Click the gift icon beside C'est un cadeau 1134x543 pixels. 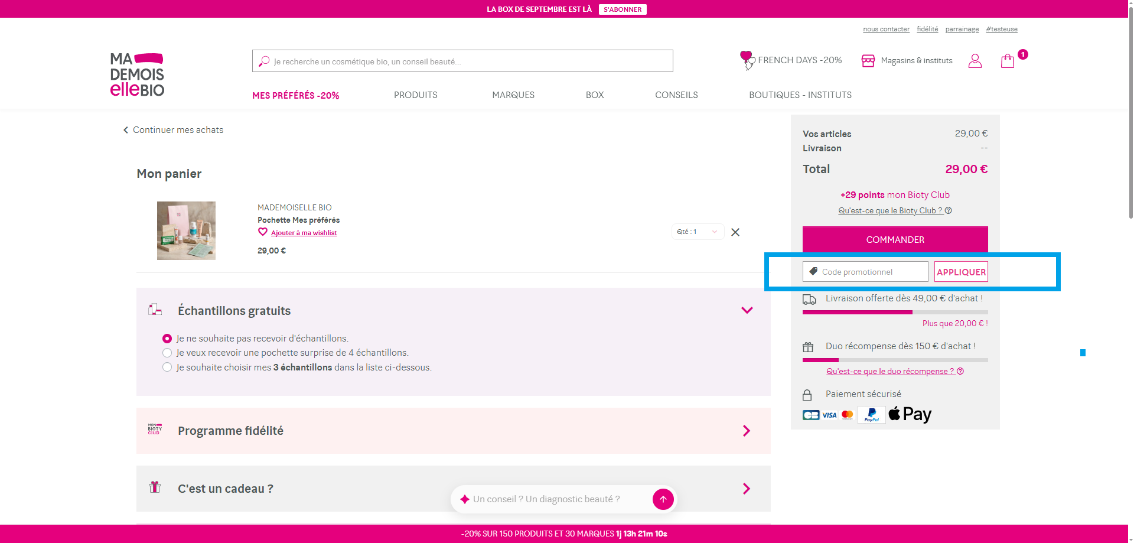[x=155, y=487]
